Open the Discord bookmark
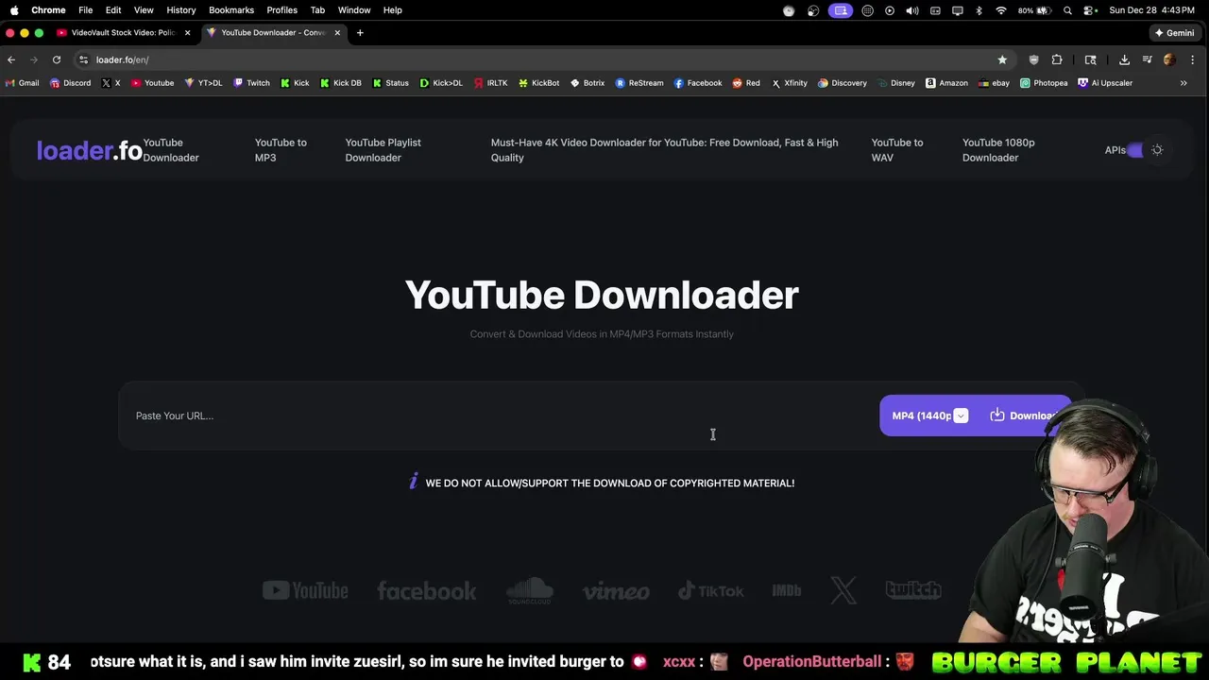Screen dimensions: 1209x680 point(70,83)
